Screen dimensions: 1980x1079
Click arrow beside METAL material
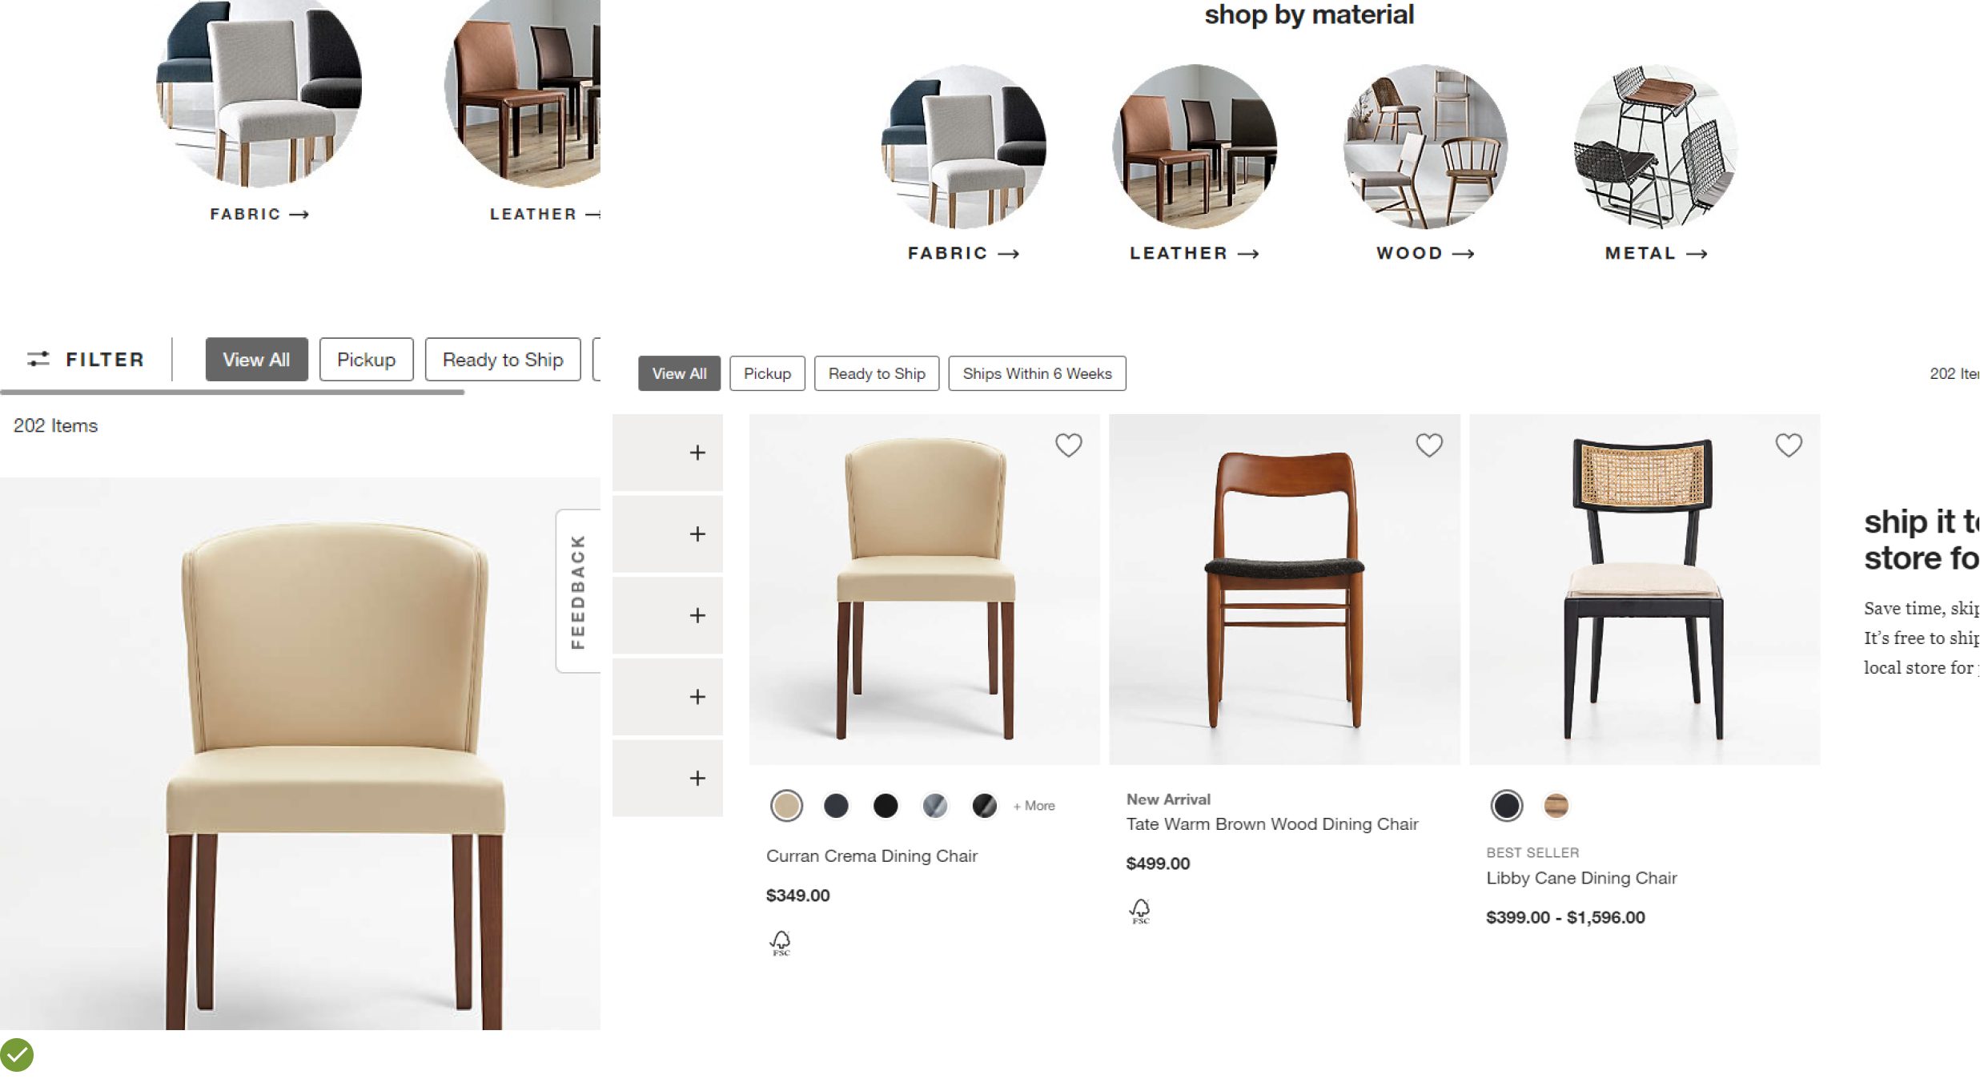click(x=1697, y=254)
